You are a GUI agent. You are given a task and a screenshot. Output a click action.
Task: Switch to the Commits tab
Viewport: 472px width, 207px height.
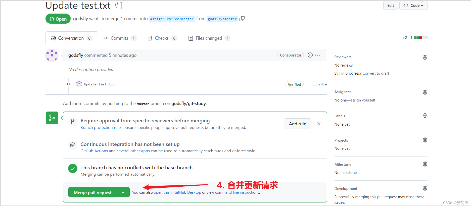coord(120,38)
